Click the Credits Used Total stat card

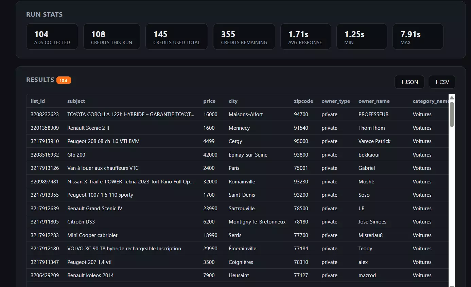(x=177, y=36)
